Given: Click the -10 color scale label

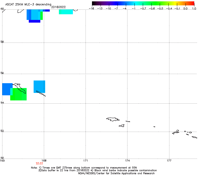Looking at the screenshot, I should point(108,9).
